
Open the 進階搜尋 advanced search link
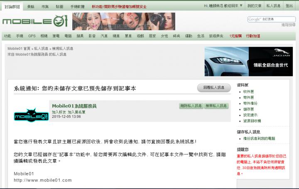(x=288, y=25)
